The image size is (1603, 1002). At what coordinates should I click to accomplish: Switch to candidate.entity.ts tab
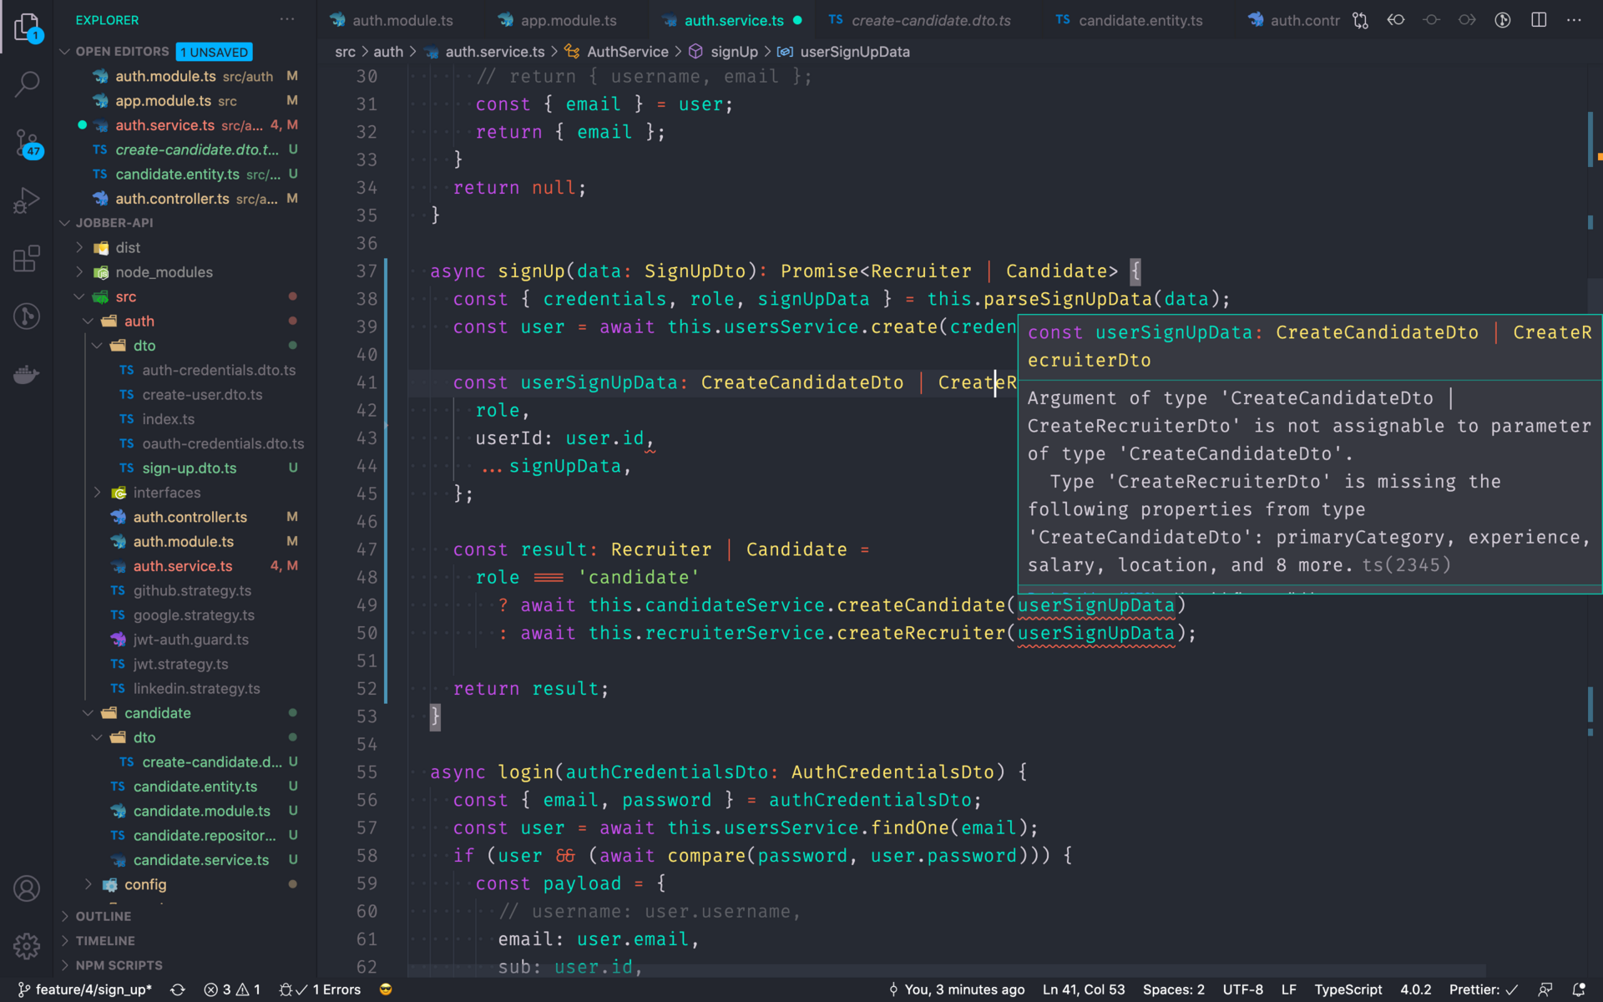click(x=1140, y=20)
